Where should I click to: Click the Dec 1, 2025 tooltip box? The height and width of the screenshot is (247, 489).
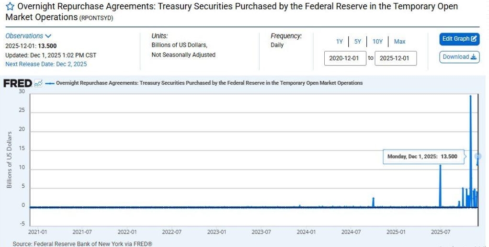click(x=423, y=157)
